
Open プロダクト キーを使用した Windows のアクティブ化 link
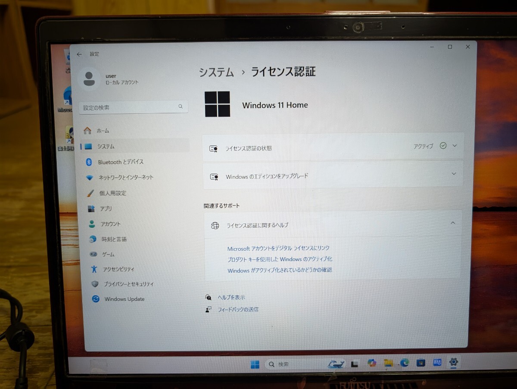[x=280, y=259]
